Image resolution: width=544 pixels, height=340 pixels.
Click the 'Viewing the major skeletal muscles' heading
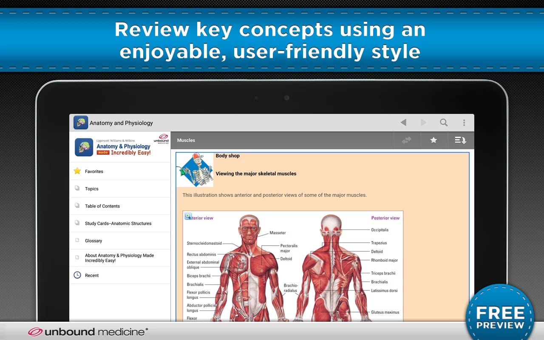[x=256, y=173]
